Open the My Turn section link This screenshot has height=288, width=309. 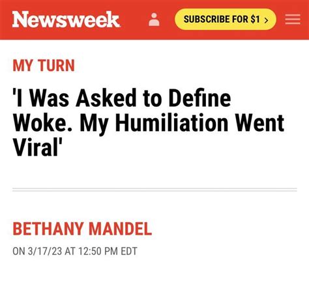[44, 65]
